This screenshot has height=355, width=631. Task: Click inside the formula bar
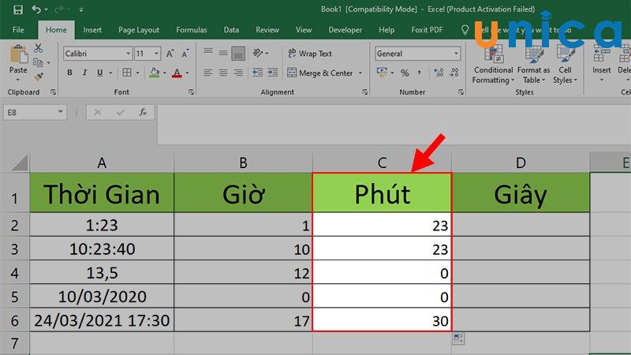[394, 125]
